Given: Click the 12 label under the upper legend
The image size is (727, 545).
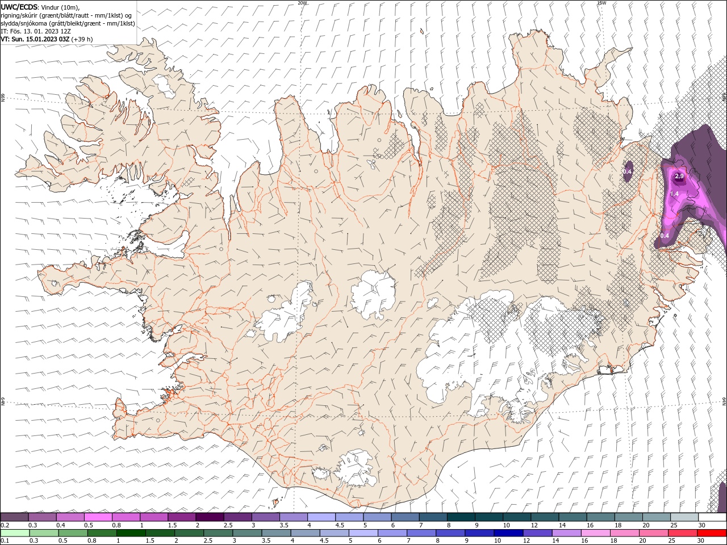Looking at the screenshot, I should point(534,525).
